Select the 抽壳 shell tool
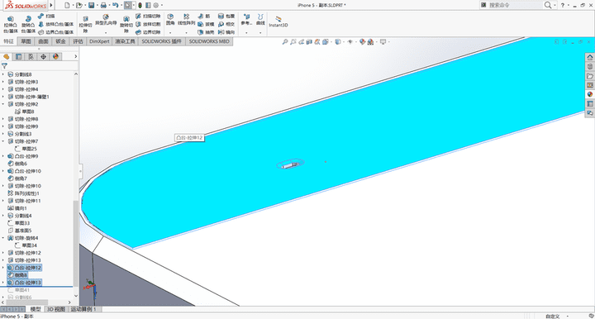 (206, 32)
